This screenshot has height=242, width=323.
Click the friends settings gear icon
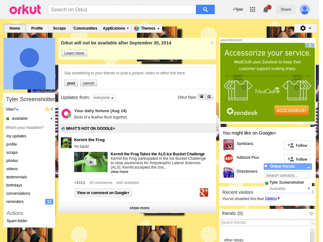pyautogui.click(x=311, y=214)
